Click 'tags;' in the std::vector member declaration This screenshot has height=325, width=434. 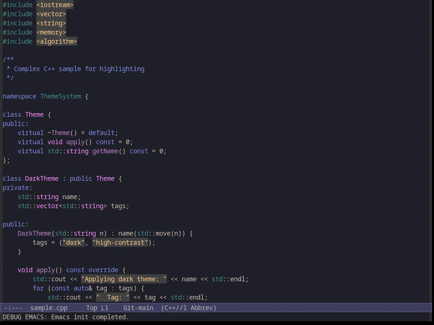[x=120, y=206]
